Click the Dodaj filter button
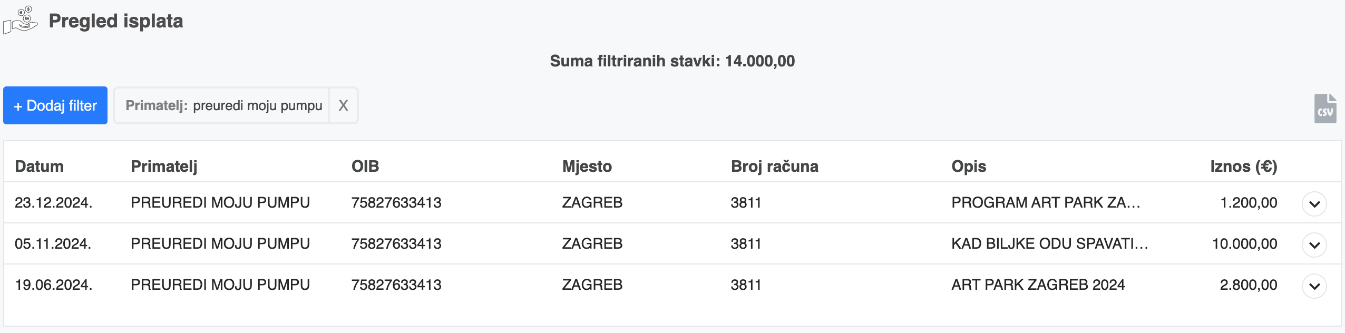The image size is (1345, 333). 55,105
